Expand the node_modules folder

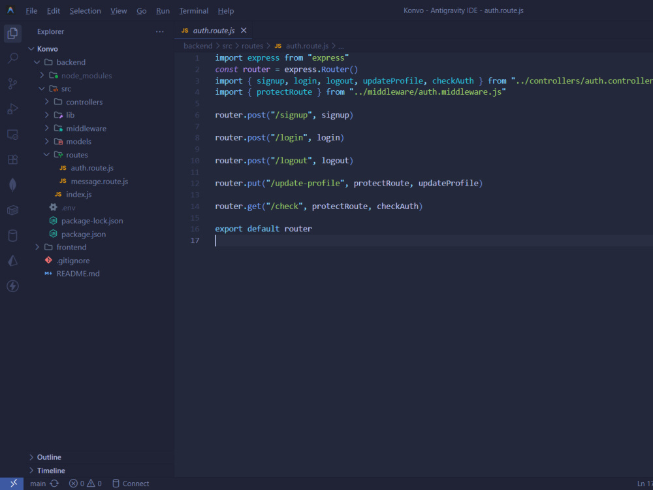pyautogui.click(x=42, y=75)
